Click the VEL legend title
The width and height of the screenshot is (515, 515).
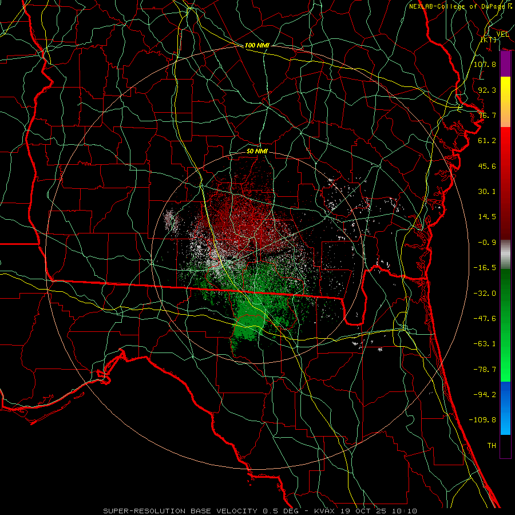coord(502,34)
